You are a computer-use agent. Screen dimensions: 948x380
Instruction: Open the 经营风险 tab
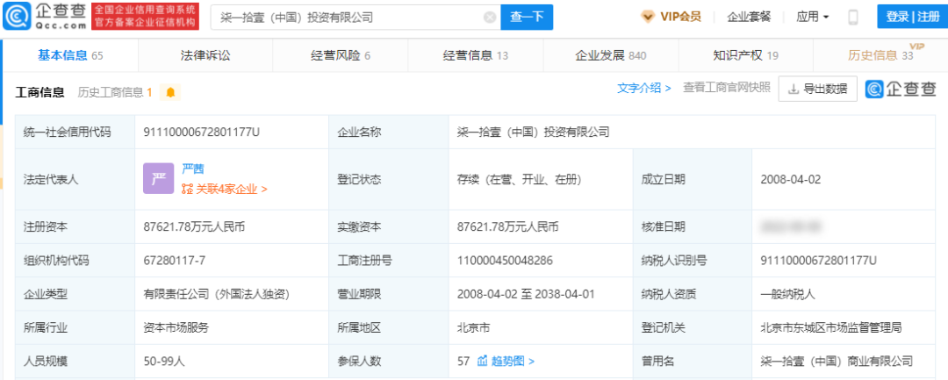pyautogui.click(x=341, y=55)
